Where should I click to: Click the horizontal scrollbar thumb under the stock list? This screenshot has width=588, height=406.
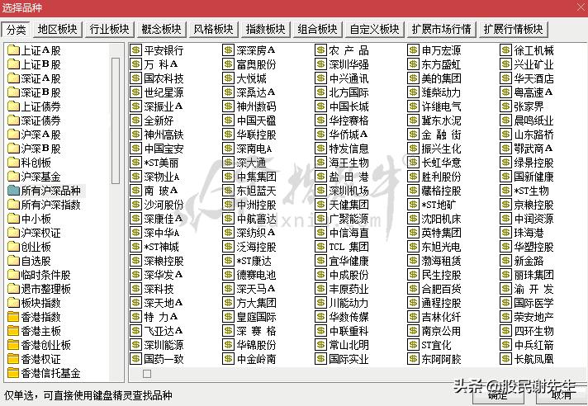pos(147,374)
